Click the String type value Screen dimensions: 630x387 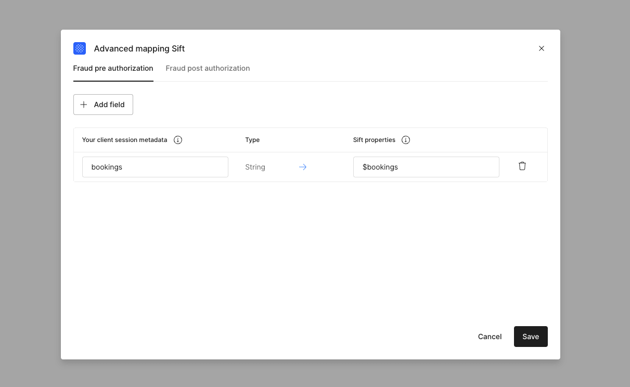255,167
